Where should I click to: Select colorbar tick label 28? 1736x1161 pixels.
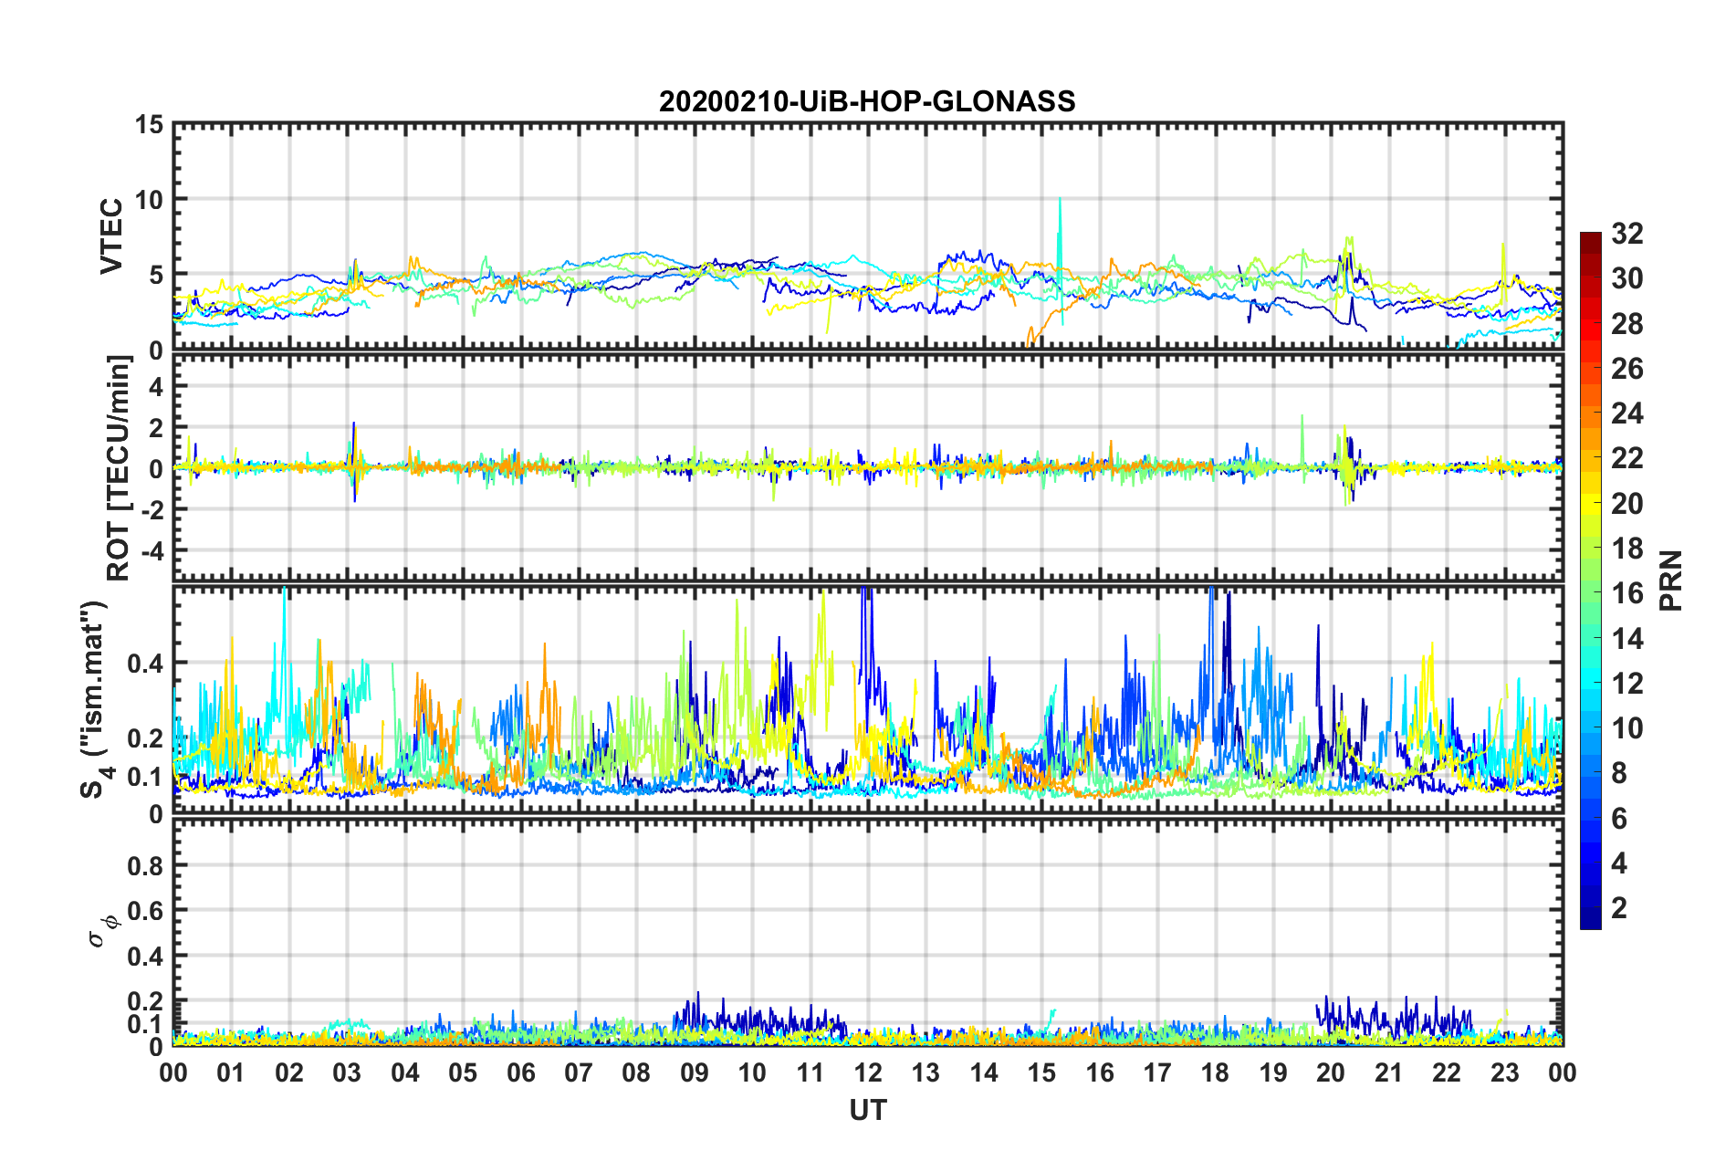pyautogui.click(x=1627, y=324)
